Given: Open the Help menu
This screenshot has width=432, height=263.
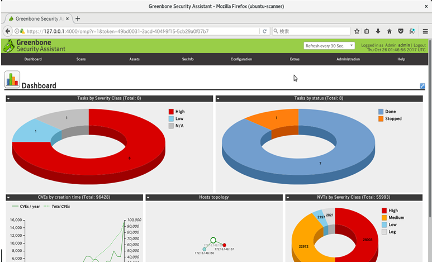Looking at the screenshot, I should (x=401, y=59).
